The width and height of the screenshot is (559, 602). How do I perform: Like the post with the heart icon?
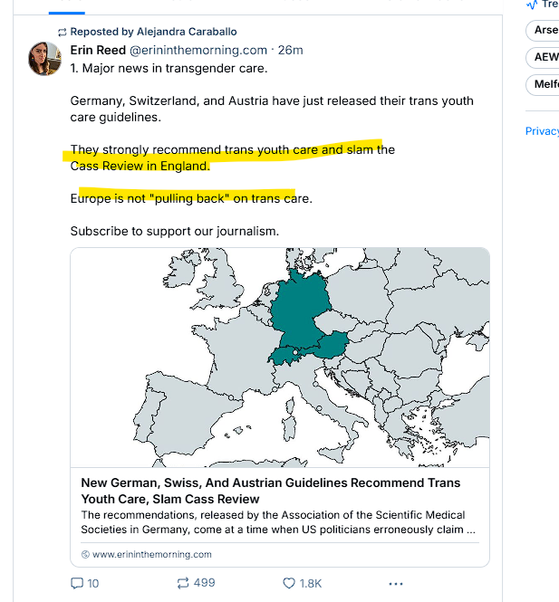pyautogui.click(x=290, y=583)
